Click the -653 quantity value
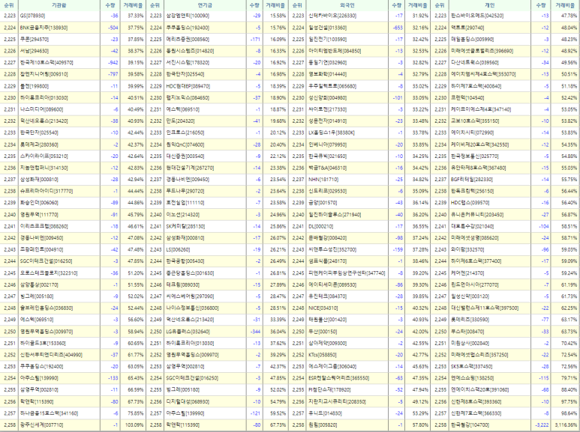This screenshot has height=432, width=580. coord(398,28)
